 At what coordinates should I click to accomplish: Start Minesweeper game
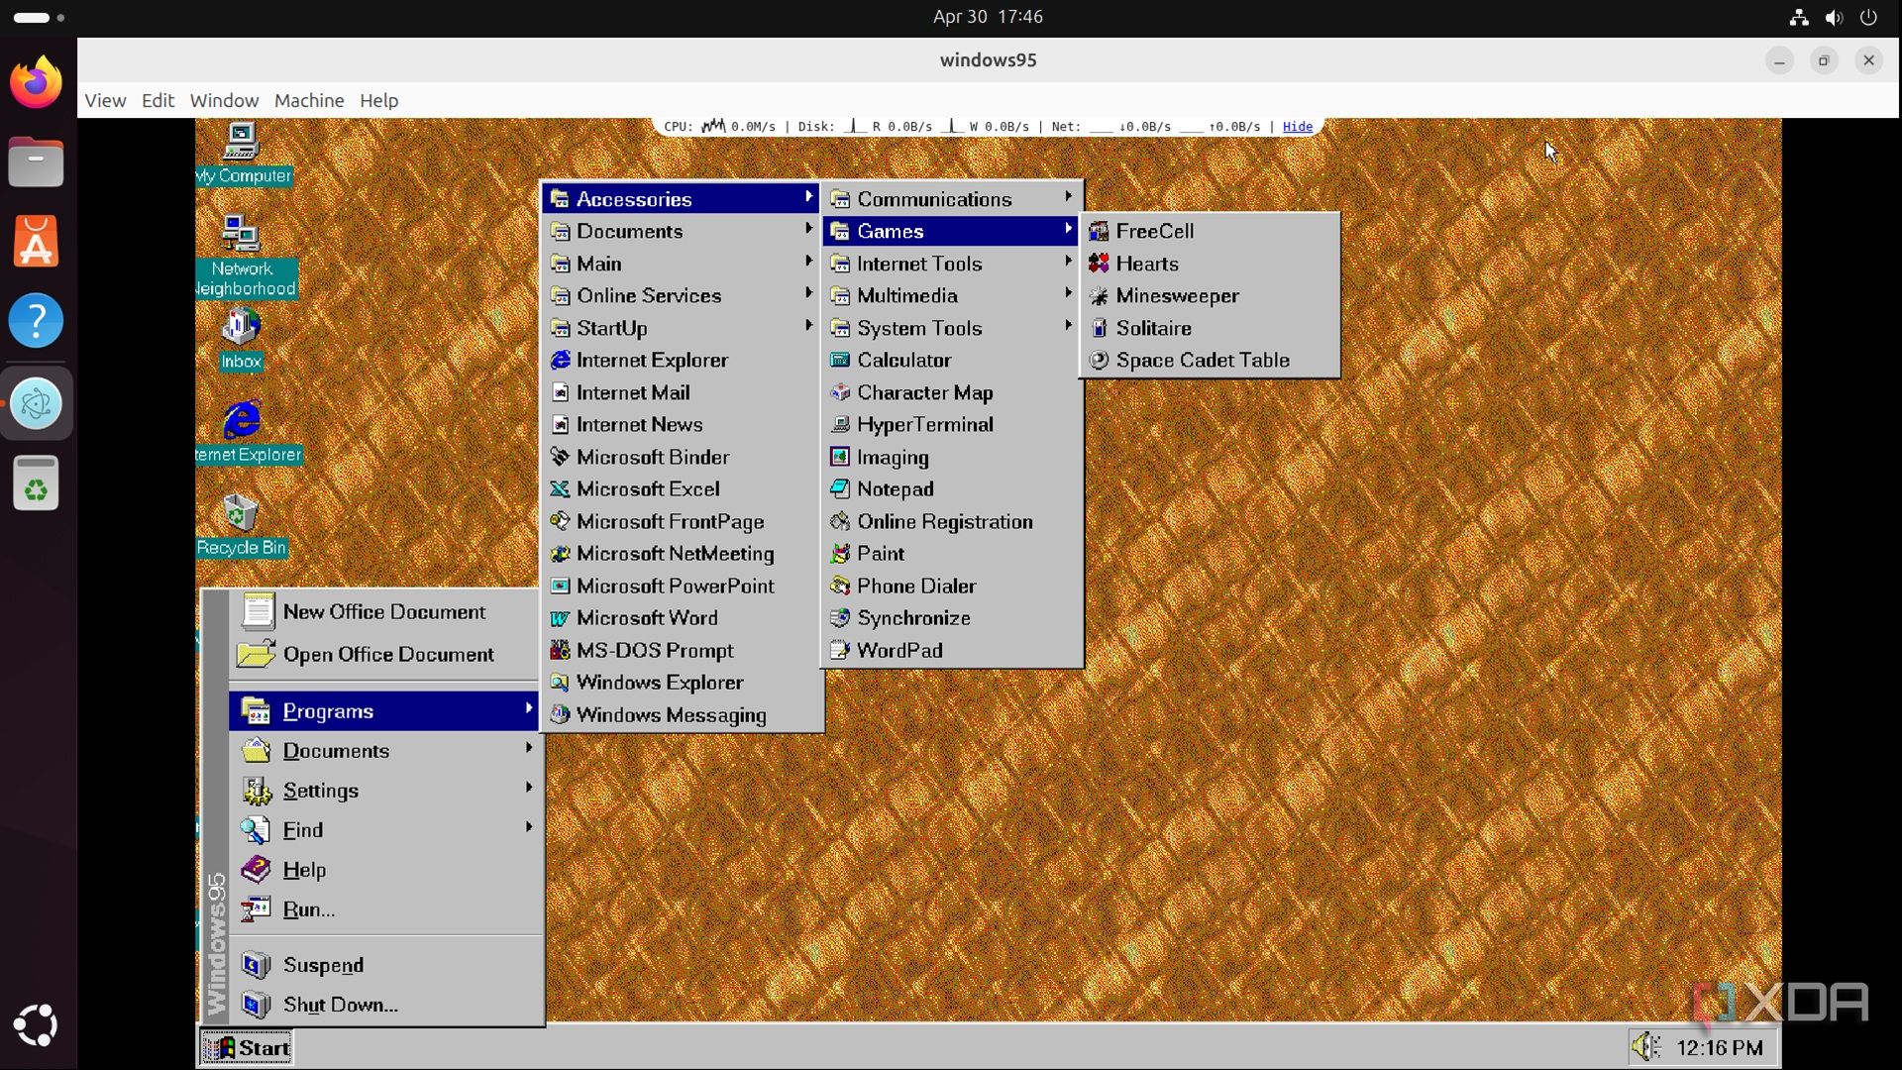pyautogui.click(x=1210, y=295)
